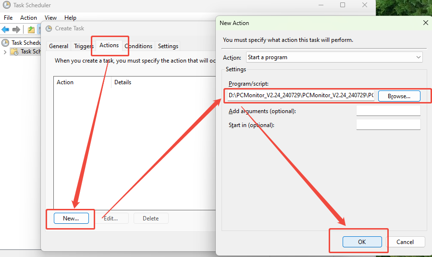
Task: Cancel the New Action dialog
Action: [x=405, y=242]
